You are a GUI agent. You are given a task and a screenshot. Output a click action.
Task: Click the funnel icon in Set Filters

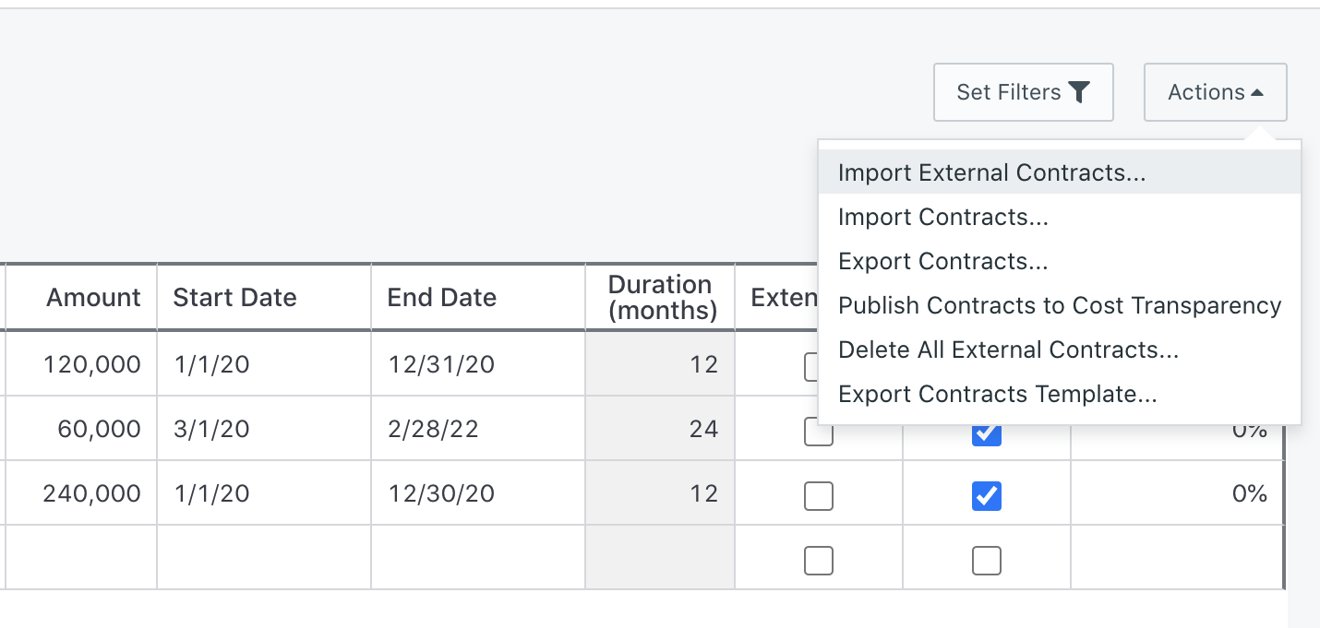(x=1079, y=92)
